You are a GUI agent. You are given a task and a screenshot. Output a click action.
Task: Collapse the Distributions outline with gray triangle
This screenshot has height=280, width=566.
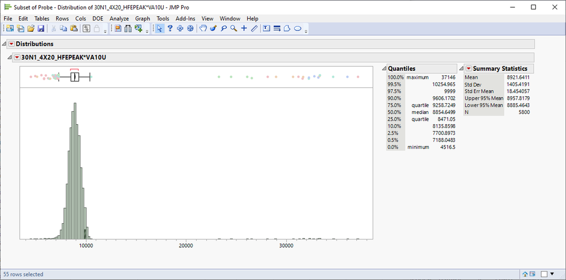tap(4, 44)
